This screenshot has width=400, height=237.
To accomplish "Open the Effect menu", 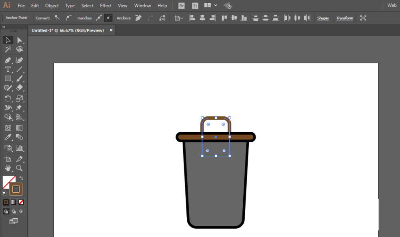I will click(x=106, y=6).
